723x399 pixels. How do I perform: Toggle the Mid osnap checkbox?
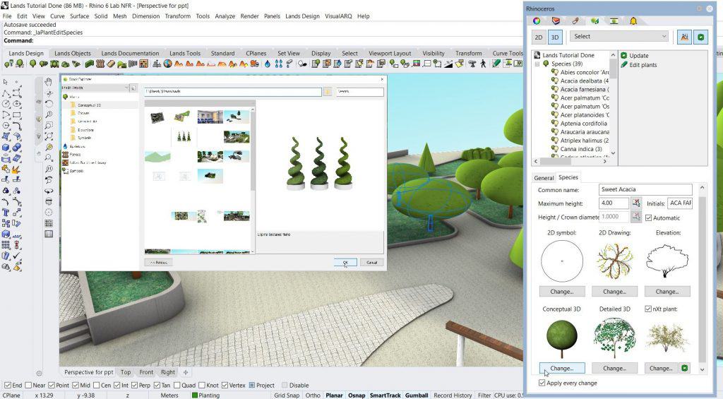pos(75,385)
